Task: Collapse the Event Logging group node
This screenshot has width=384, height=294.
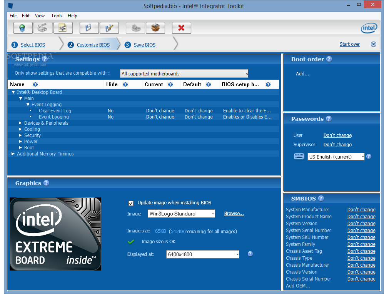Action: 28,105
